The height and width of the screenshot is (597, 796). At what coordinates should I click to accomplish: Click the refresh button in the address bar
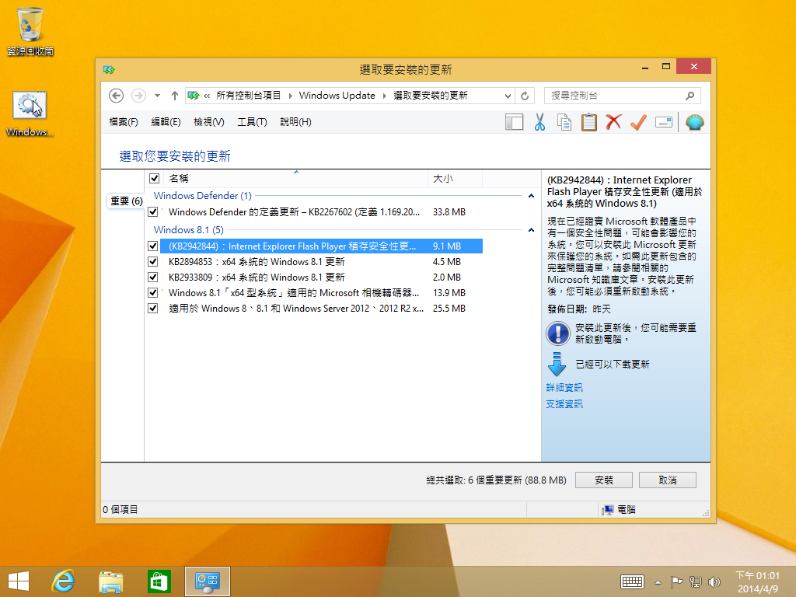[x=525, y=96]
